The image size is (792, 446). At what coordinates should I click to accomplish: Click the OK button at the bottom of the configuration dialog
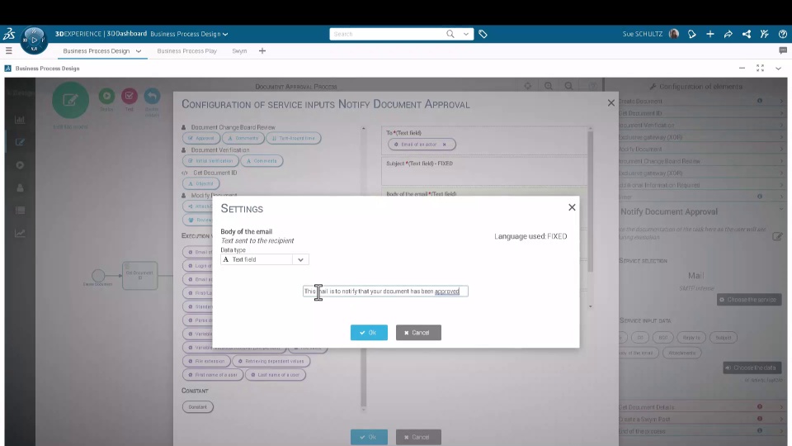pos(369,437)
